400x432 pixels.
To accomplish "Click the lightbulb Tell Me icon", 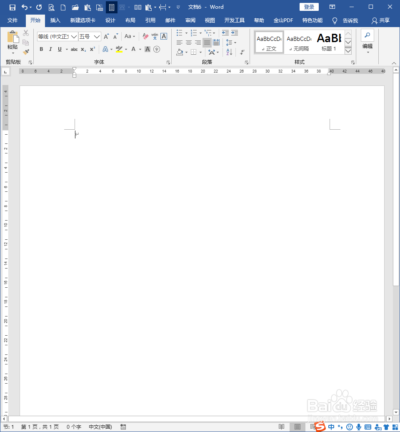I will (335, 21).
